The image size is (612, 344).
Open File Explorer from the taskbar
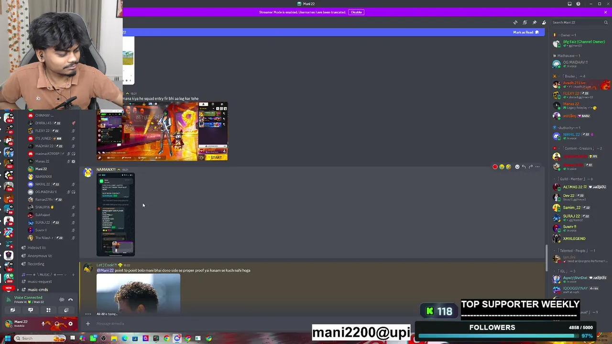114,338
